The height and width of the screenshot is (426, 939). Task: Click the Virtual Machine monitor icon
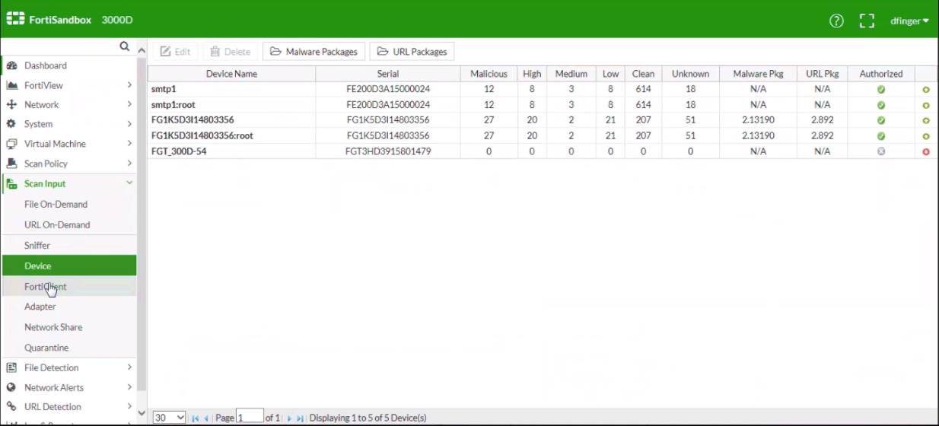tap(11, 144)
